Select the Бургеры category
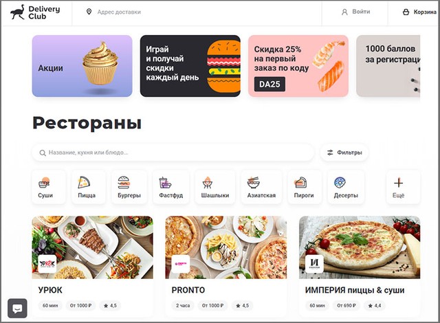The image size is (440, 323). 129,187
